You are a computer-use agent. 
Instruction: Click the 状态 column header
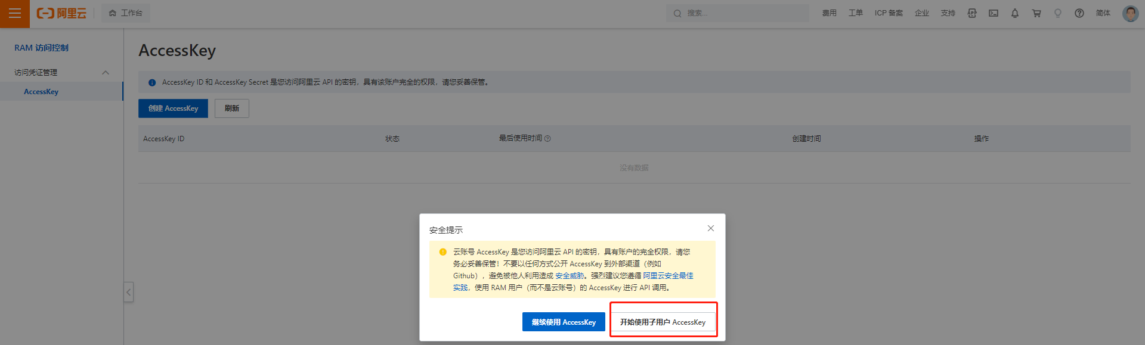(392, 139)
